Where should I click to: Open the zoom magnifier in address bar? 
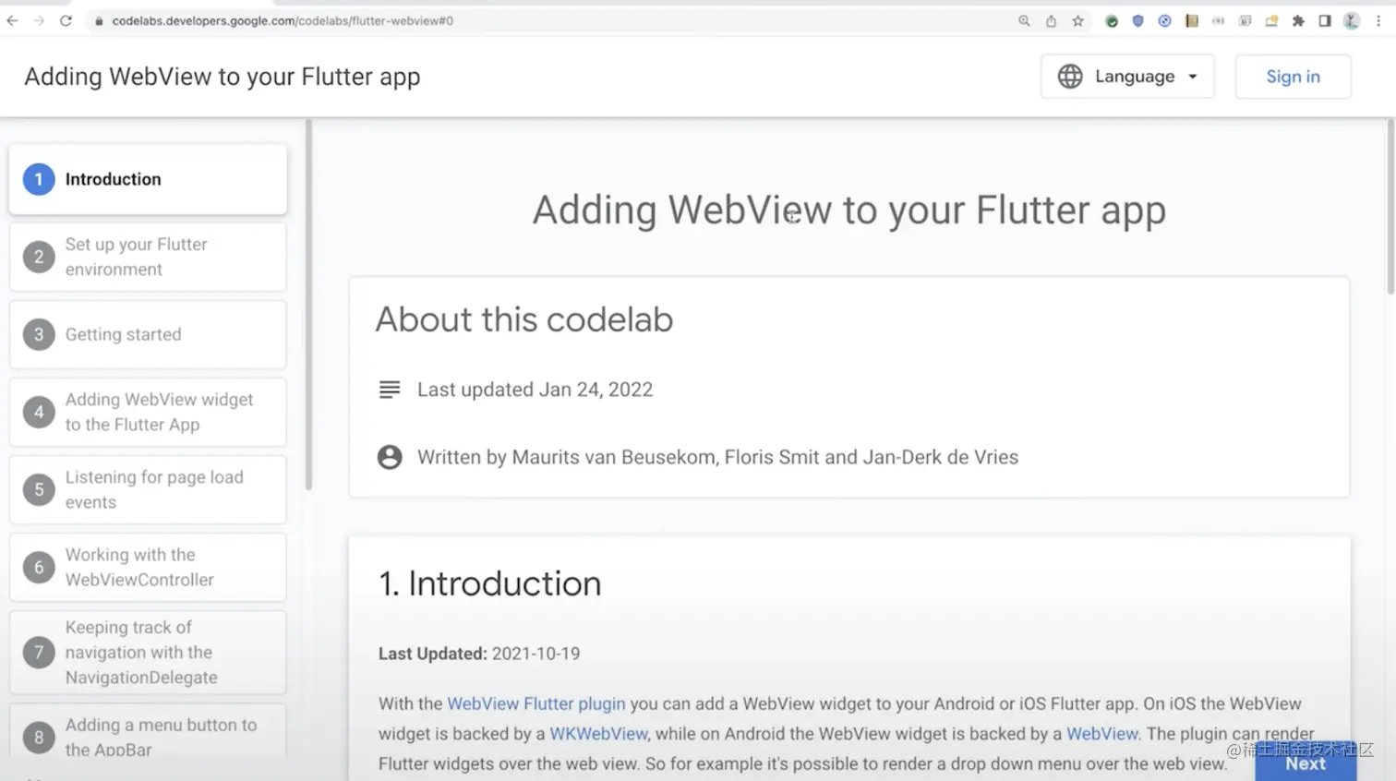tap(1024, 20)
